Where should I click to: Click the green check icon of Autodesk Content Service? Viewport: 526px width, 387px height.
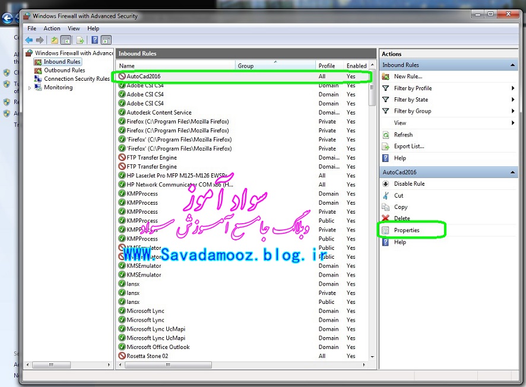coord(122,112)
